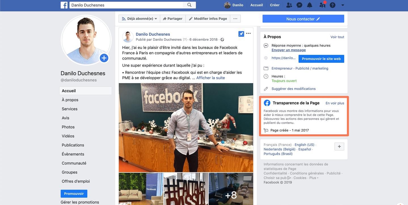The image size is (408, 205).
Task: Click the pencil icon next to Suggérer des modifications
Action: [x=266, y=89]
